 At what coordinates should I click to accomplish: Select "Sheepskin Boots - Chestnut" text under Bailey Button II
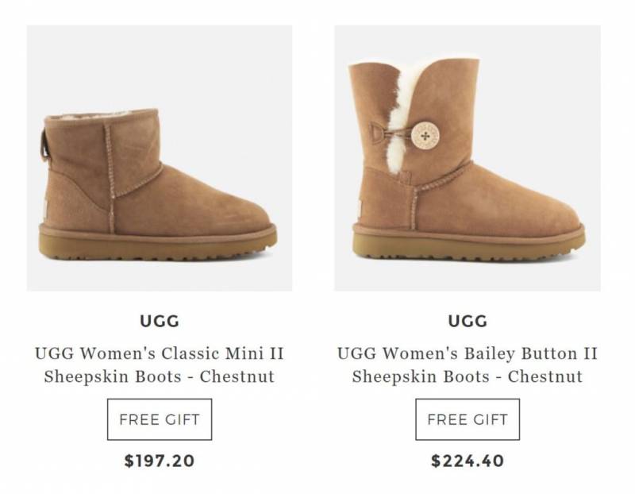[x=467, y=376]
